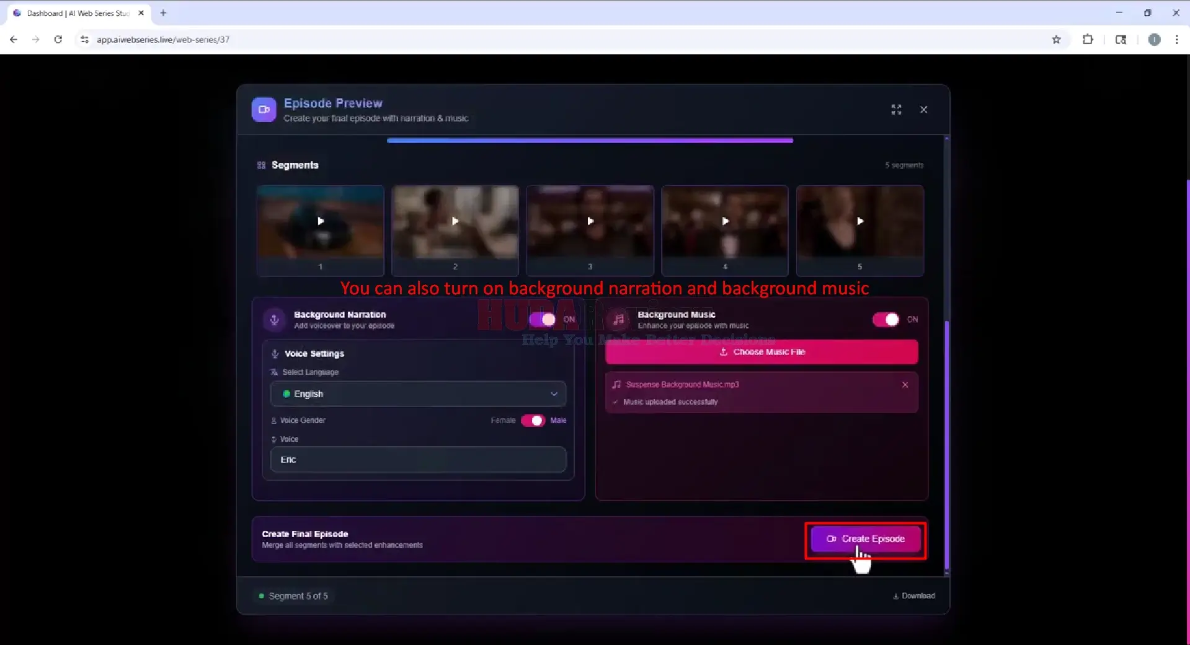1190x645 pixels.
Task: Click the Choose Music File button
Action: (x=762, y=352)
